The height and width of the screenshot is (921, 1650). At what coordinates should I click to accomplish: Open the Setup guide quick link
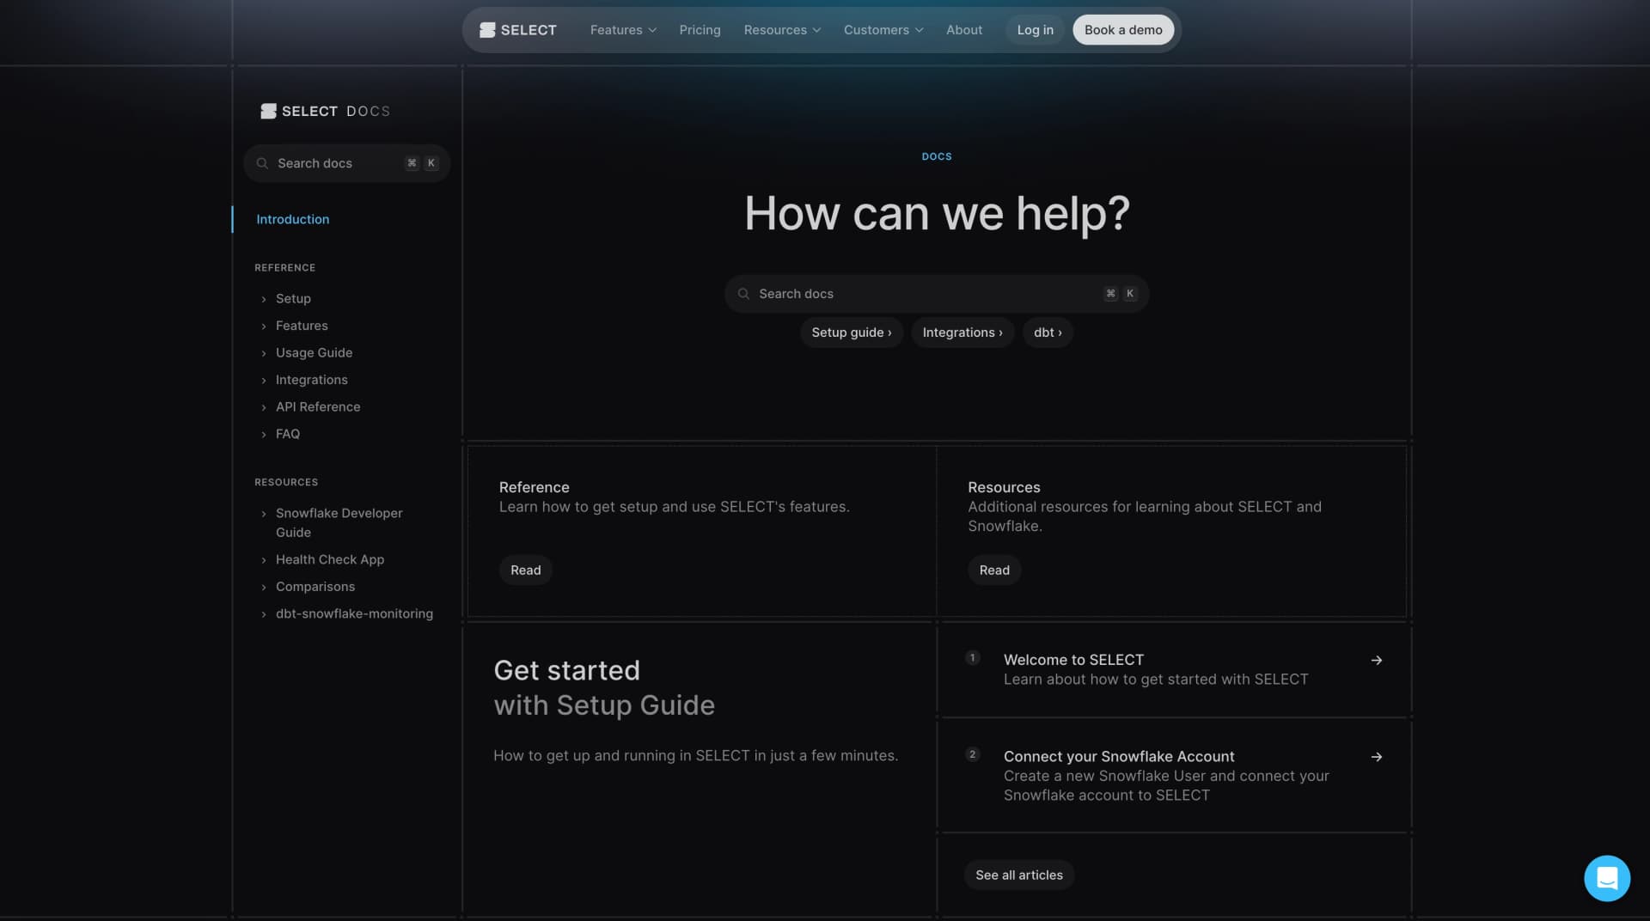(851, 332)
